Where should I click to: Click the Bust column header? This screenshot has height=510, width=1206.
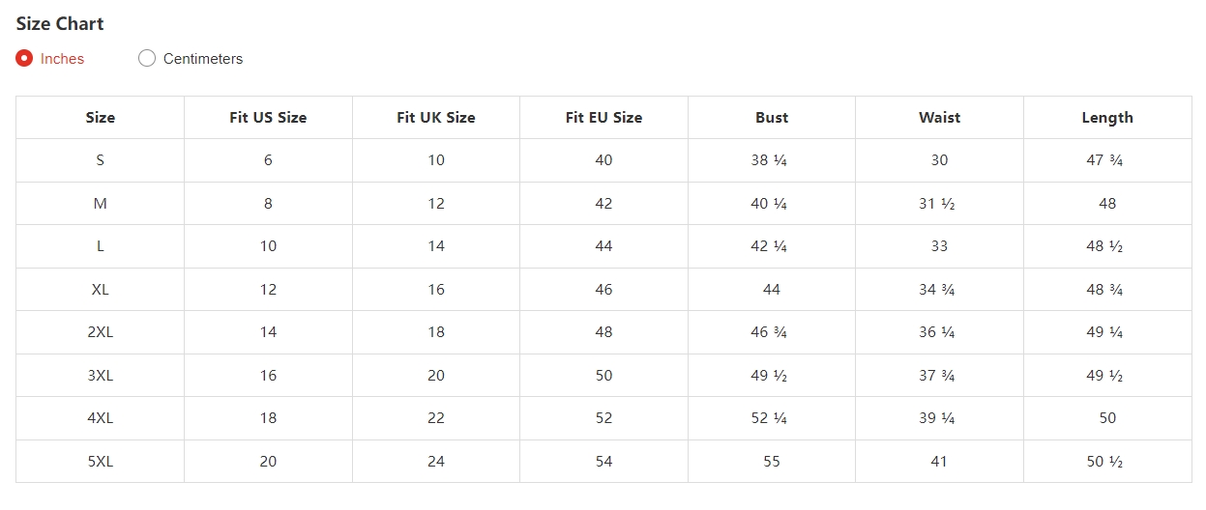point(772,118)
